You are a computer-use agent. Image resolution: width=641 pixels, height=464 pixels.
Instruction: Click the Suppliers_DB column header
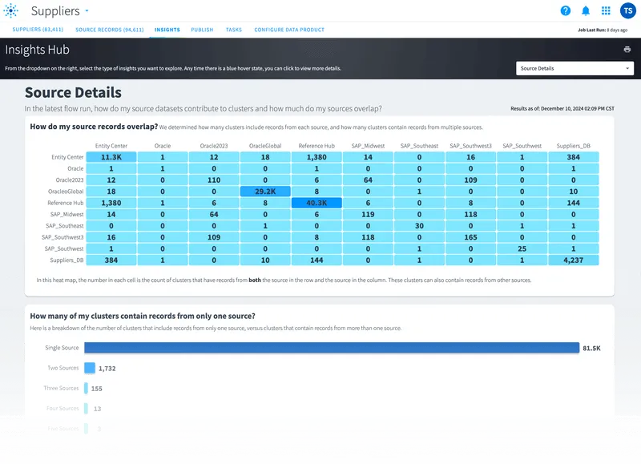(574, 146)
